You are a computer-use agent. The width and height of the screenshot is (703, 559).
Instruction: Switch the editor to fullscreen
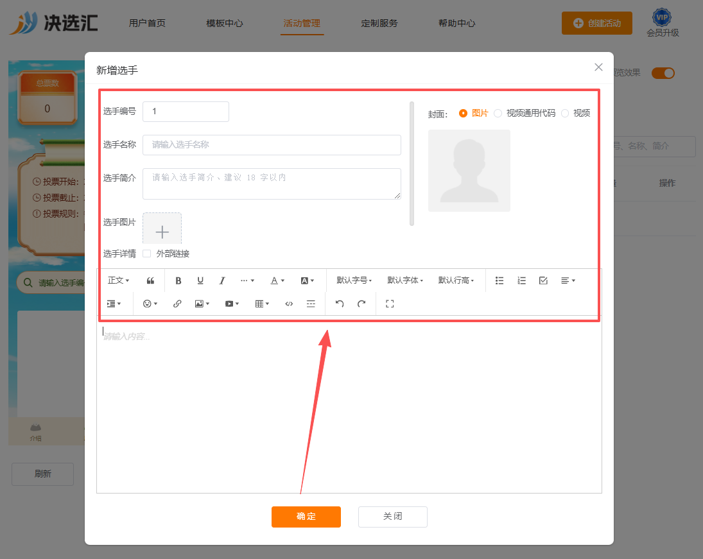click(x=390, y=304)
